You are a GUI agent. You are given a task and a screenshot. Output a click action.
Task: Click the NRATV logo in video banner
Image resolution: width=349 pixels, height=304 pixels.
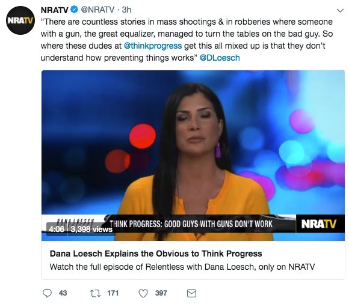pos(319,223)
